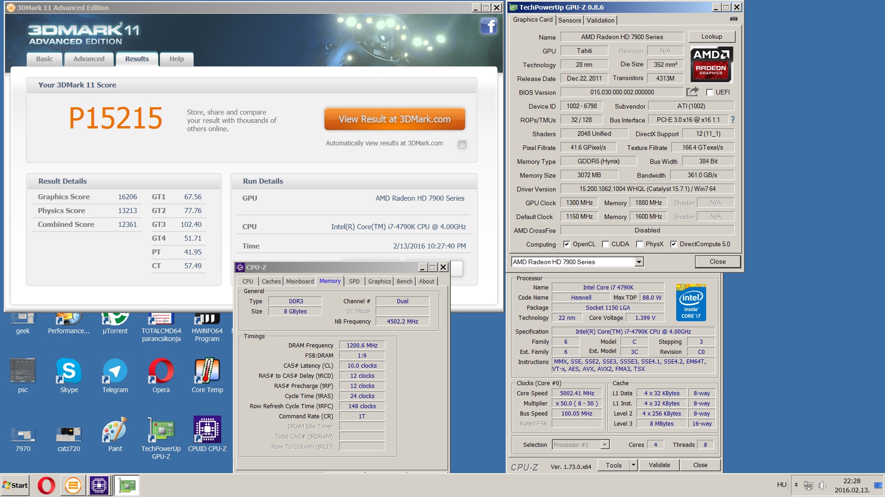
Task: Select the µTorrent desktop icon
Action: 115,324
